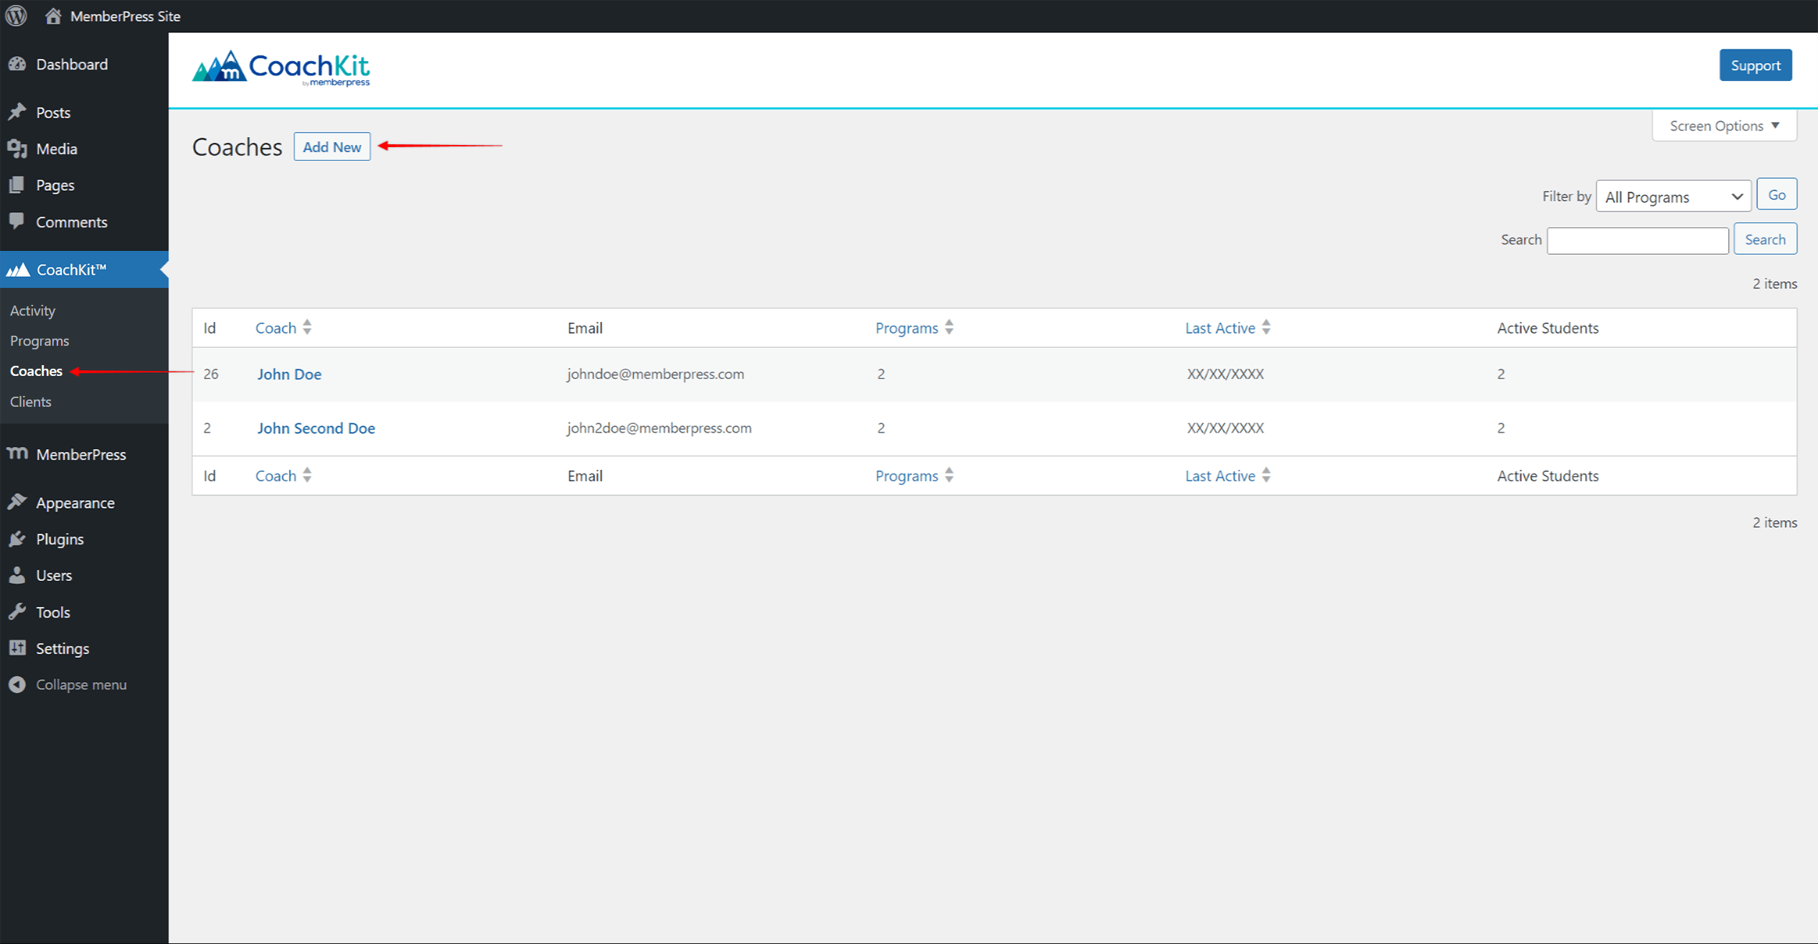This screenshot has height=944, width=1818.
Task: Click the Dashboard menu icon
Action: tap(19, 64)
